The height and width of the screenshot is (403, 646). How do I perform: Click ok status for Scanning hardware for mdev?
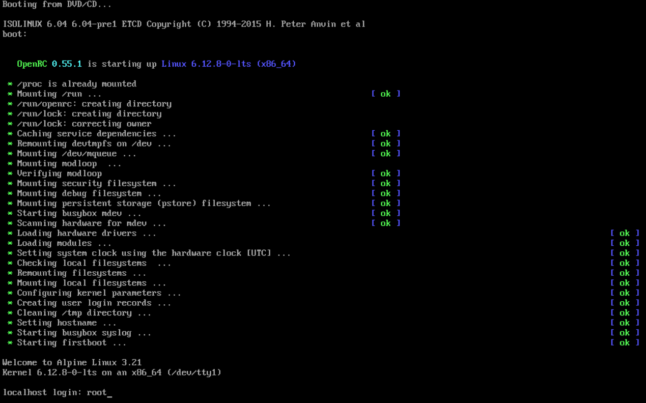386,223
